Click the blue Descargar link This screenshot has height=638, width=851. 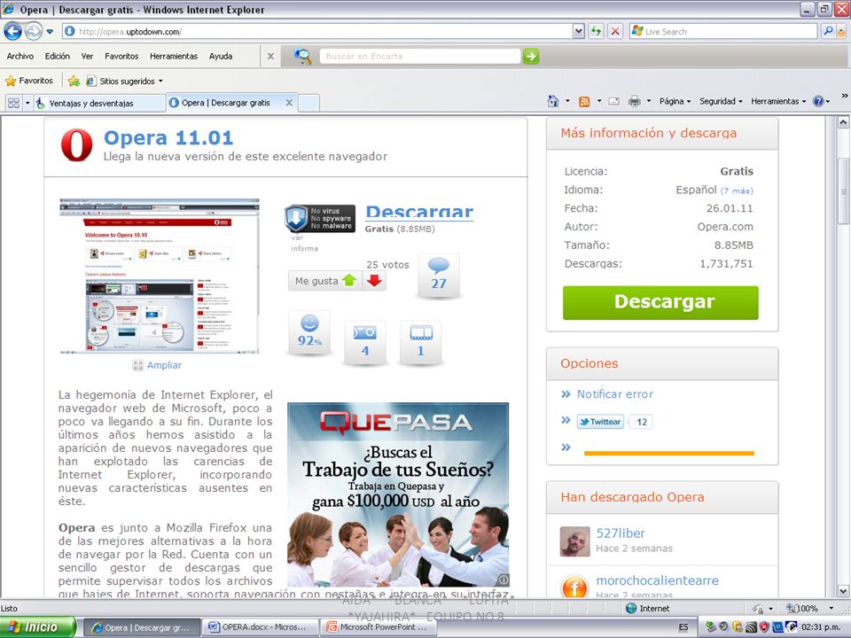point(419,212)
